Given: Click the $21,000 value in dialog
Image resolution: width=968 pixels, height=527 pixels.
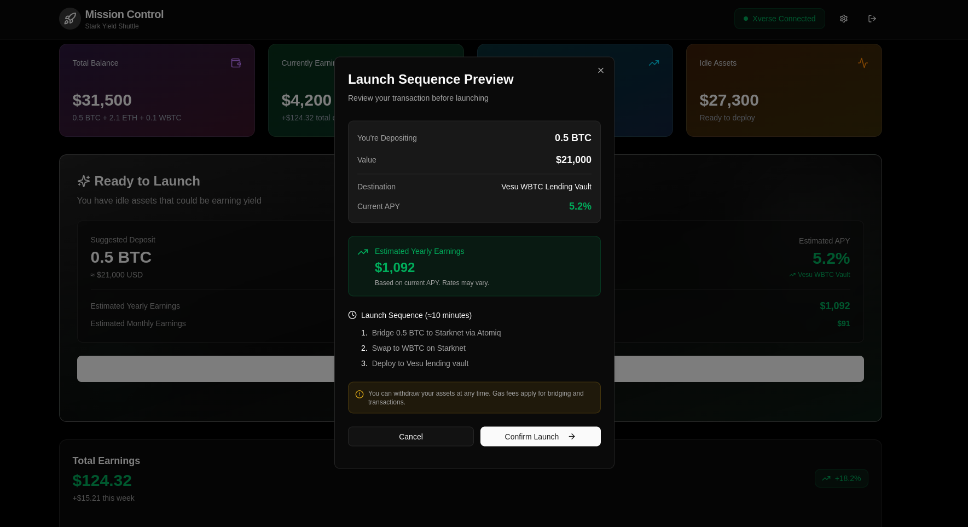Looking at the screenshot, I should pyautogui.click(x=573, y=160).
